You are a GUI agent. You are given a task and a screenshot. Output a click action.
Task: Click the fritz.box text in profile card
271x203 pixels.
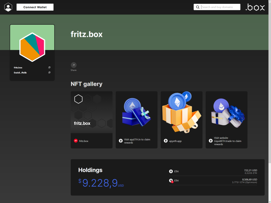[x=18, y=68]
